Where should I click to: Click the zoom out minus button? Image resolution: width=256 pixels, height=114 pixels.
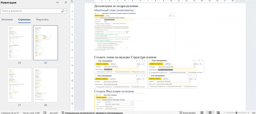click(224, 113)
